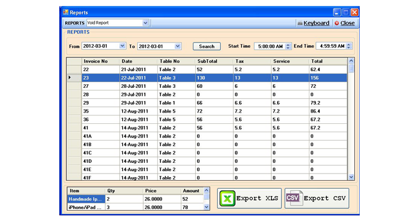Minimize the Reports window
Viewport: 419px width, 222px height.
tap(336, 13)
